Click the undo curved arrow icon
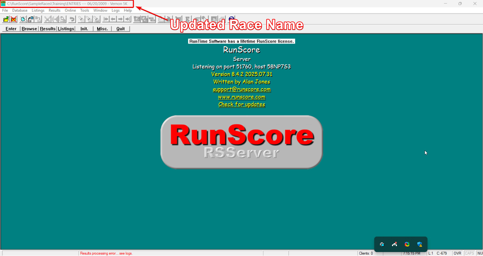 72,19
